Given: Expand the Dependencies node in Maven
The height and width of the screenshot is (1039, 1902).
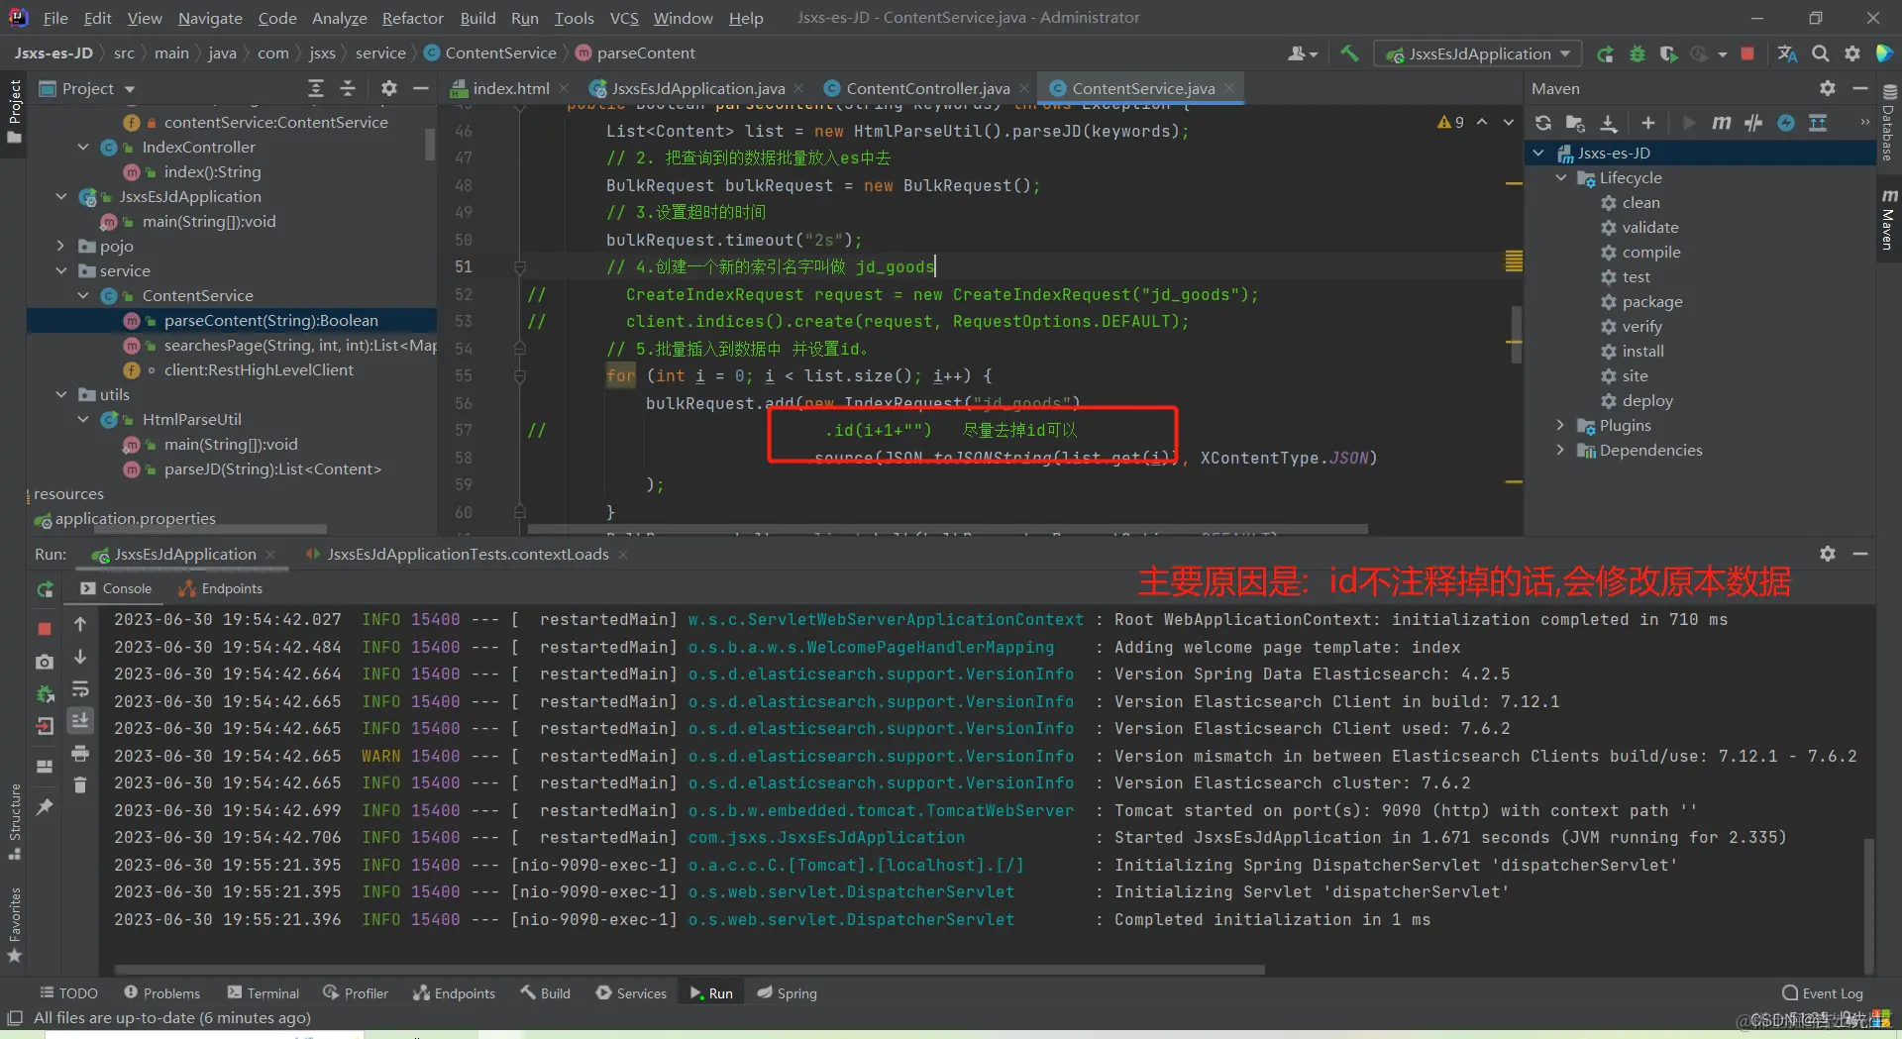Looking at the screenshot, I should point(1561,451).
